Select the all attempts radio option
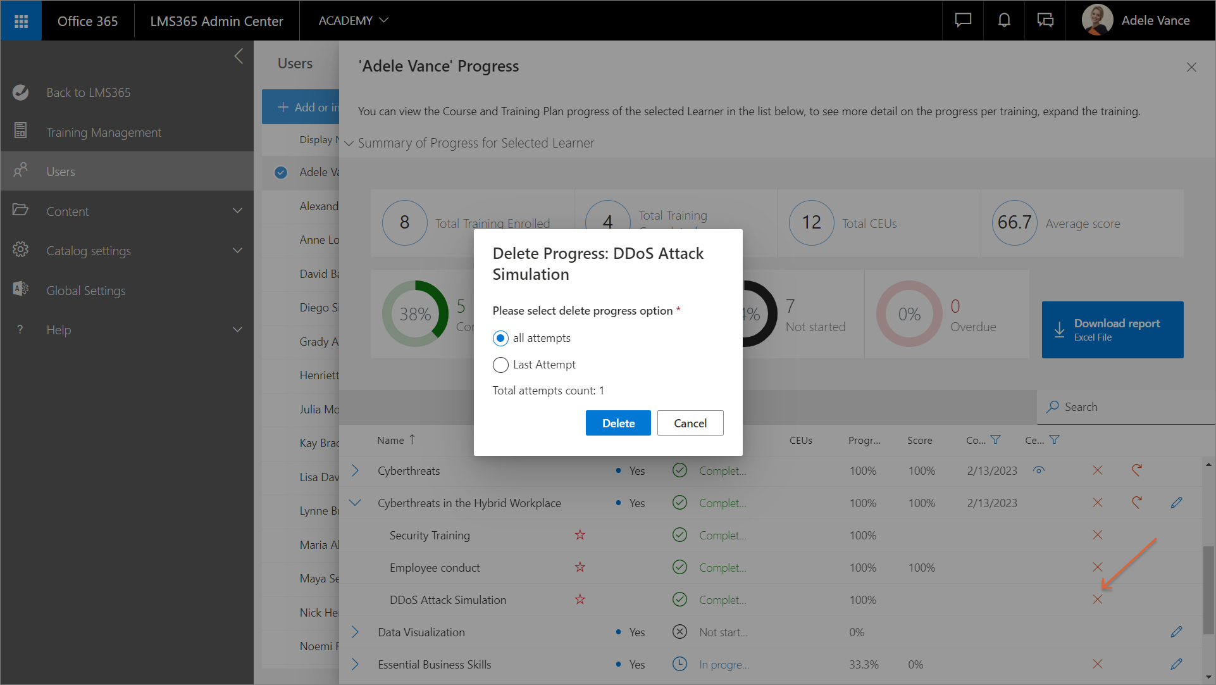The image size is (1216, 685). [500, 338]
